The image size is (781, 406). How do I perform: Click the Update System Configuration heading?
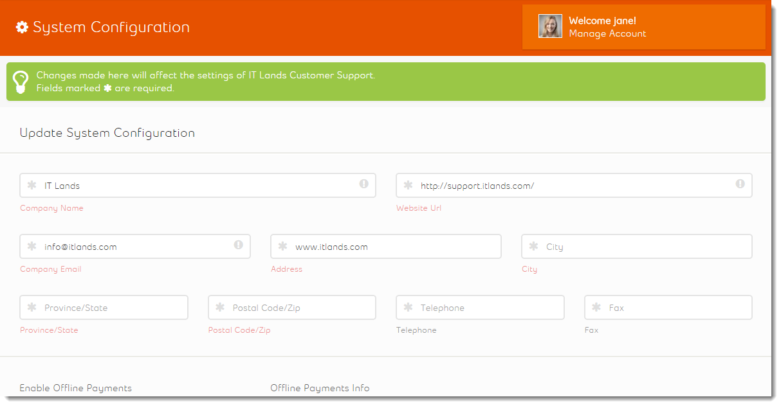(x=107, y=133)
